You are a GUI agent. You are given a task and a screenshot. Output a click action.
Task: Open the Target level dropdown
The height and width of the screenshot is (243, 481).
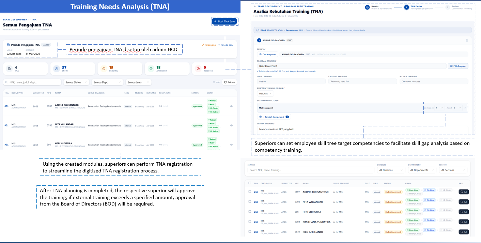click(x=457, y=108)
